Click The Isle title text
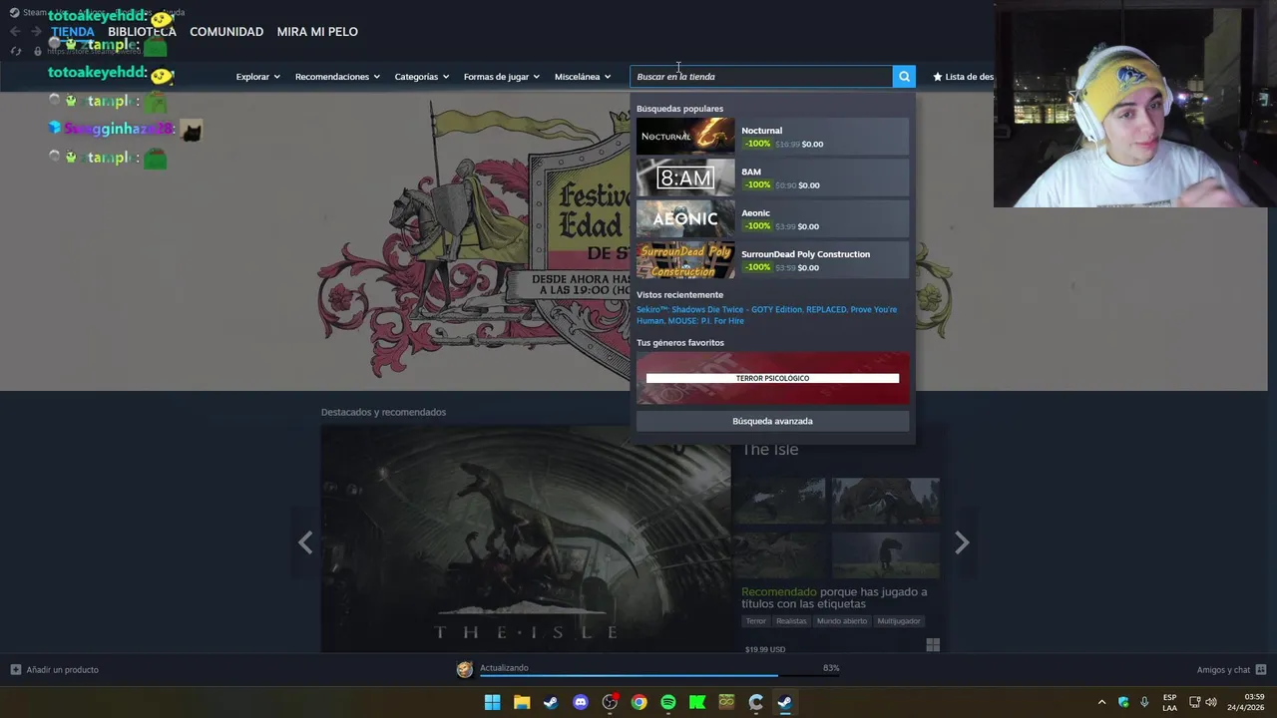This screenshot has width=1277, height=718. 770,450
